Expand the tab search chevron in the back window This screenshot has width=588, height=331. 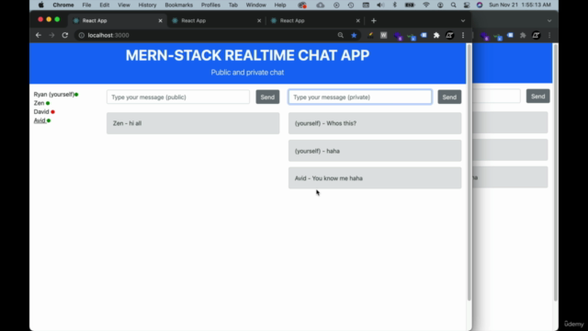tap(549, 21)
